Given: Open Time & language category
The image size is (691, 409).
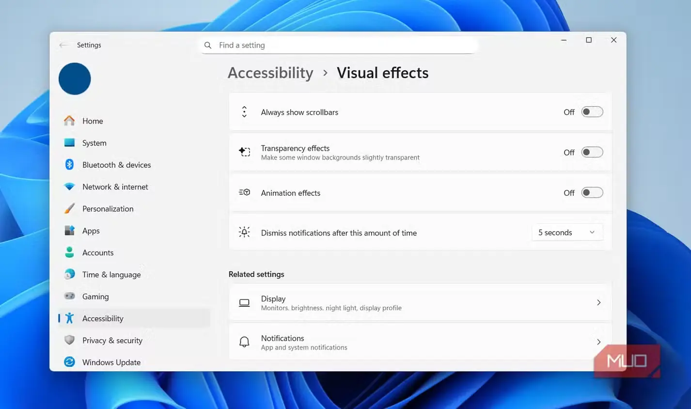Looking at the screenshot, I should [134, 274].
